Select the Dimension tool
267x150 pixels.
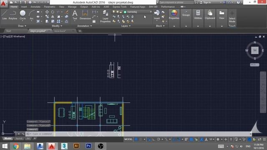[85, 15]
